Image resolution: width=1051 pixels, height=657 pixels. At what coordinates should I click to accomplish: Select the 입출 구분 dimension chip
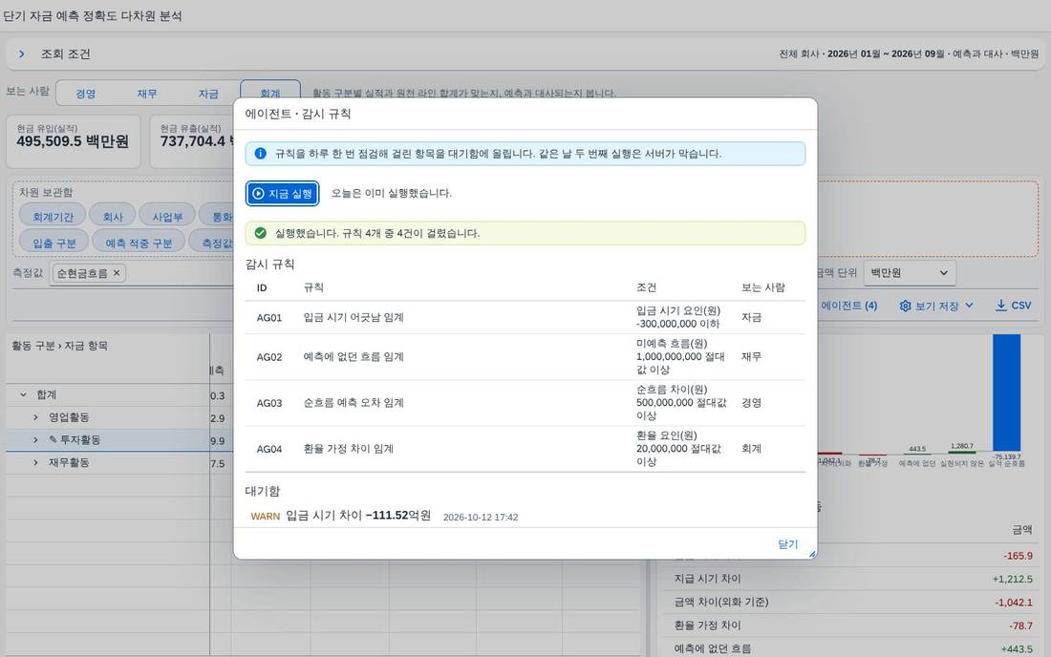pyautogui.click(x=54, y=243)
